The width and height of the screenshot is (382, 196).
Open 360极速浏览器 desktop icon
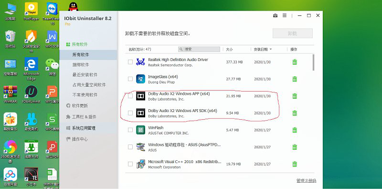tap(11, 151)
